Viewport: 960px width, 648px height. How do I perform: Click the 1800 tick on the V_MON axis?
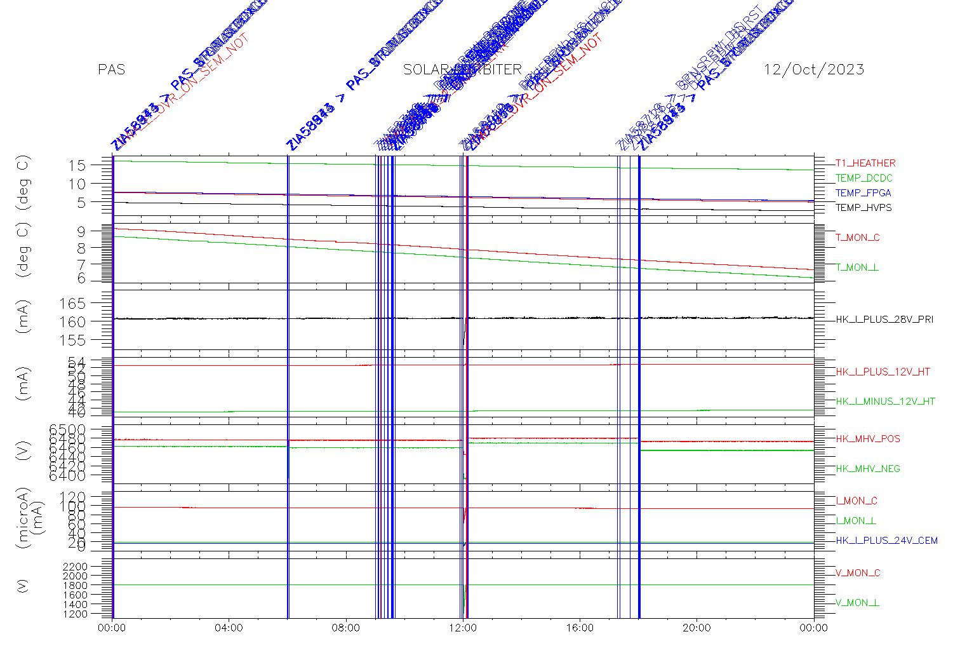(76, 585)
